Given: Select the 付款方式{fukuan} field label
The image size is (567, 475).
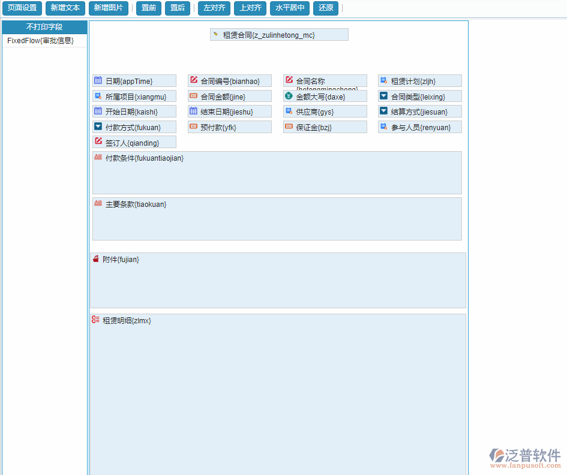Looking at the screenshot, I should (133, 128).
